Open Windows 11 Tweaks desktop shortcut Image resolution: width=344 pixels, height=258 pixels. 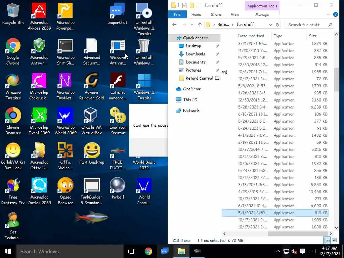pos(144,87)
